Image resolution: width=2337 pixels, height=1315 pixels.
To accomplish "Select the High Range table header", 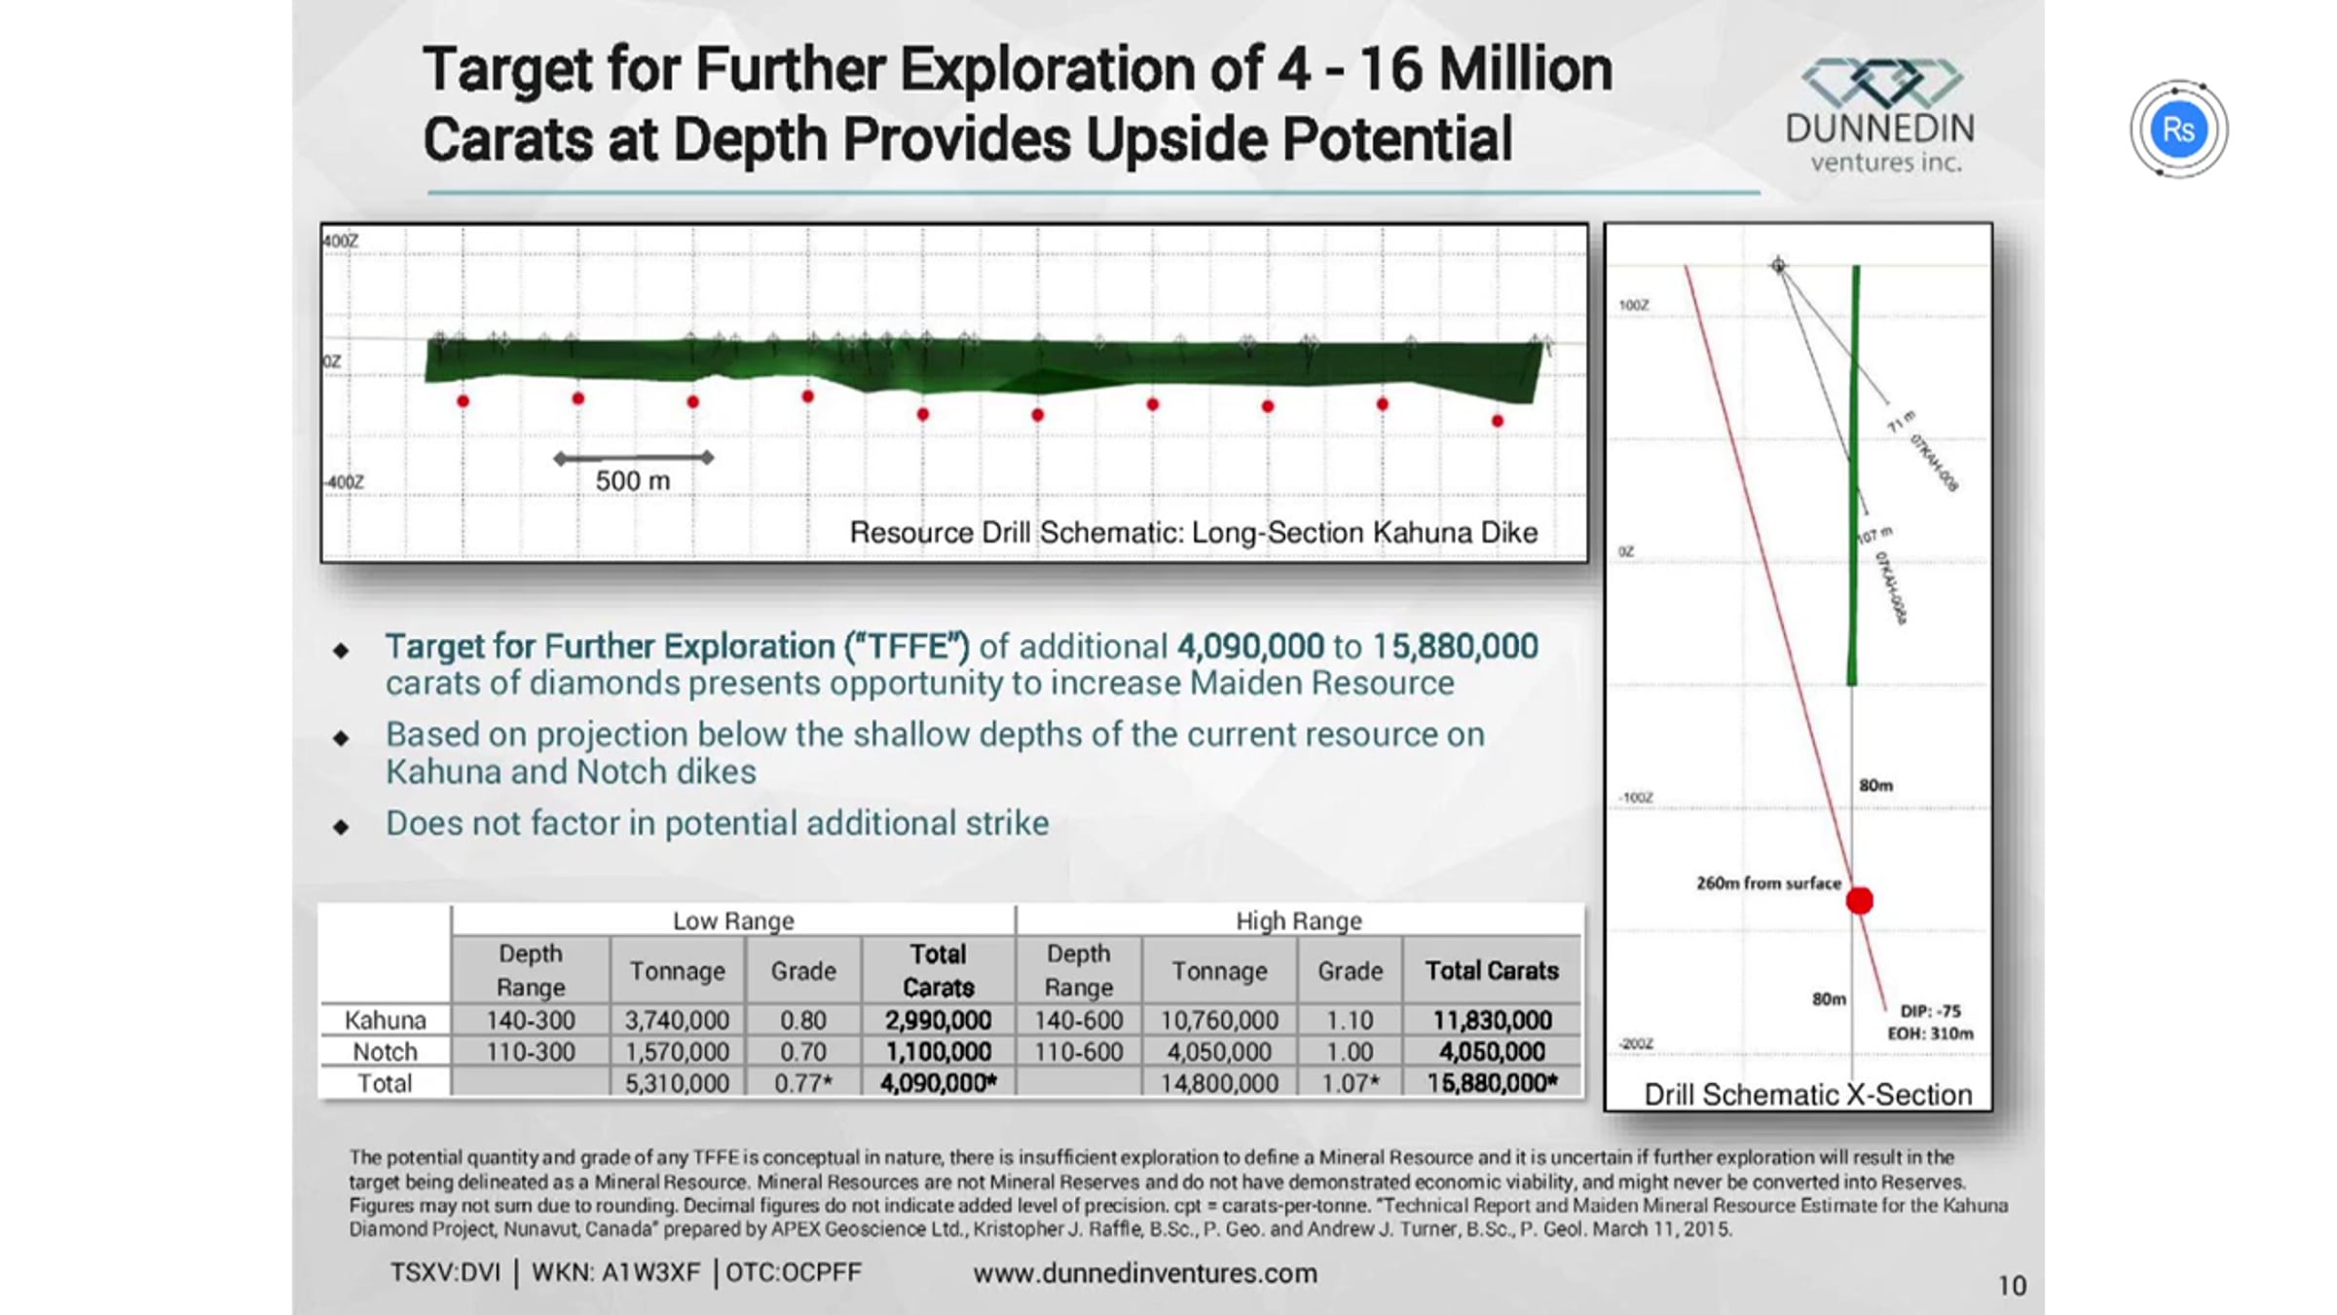I will pyautogui.click(x=1298, y=920).
